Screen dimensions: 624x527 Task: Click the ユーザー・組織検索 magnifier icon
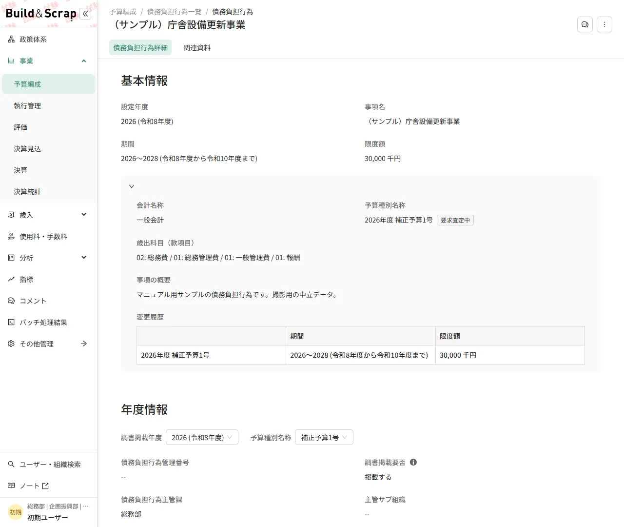(11, 464)
